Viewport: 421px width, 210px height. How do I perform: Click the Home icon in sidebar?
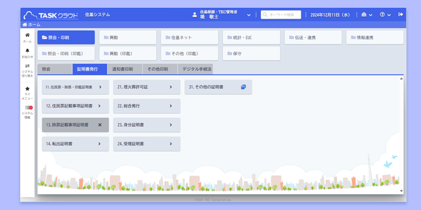27,35
